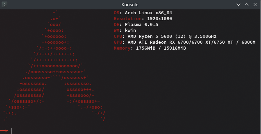
Task: Click the Konsole title bar text
Action: point(130,5)
